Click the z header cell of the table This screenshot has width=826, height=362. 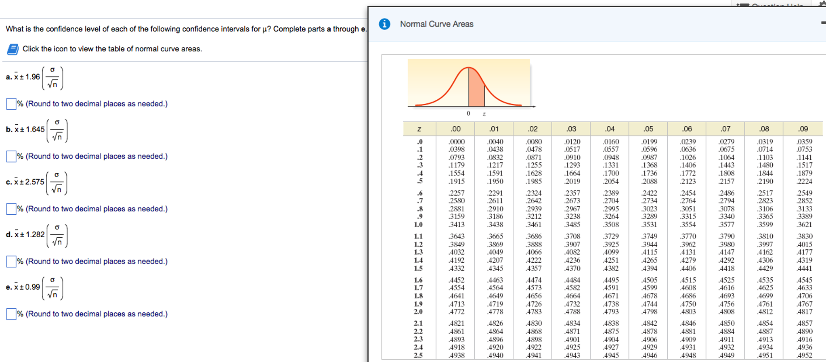click(419, 129)
